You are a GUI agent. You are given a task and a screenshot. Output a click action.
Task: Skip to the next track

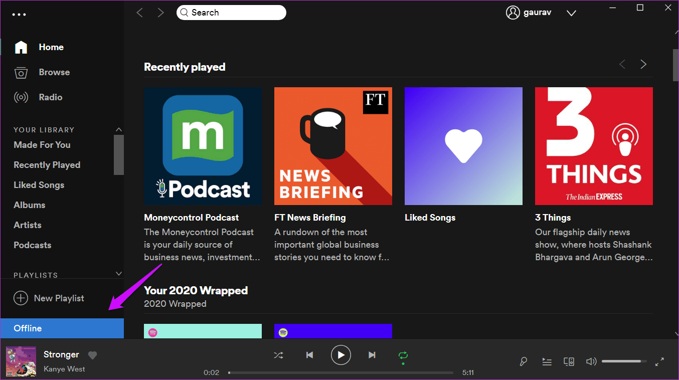[x=372, y=355]
